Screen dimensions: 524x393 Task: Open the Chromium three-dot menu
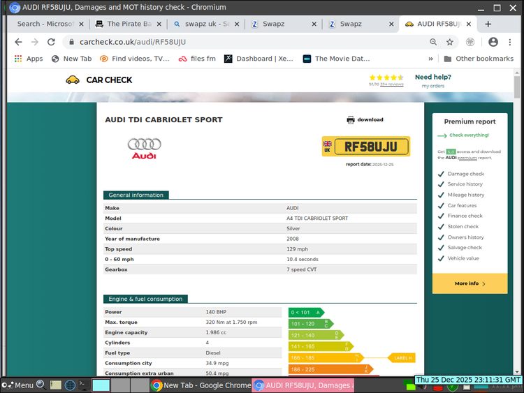510,42
